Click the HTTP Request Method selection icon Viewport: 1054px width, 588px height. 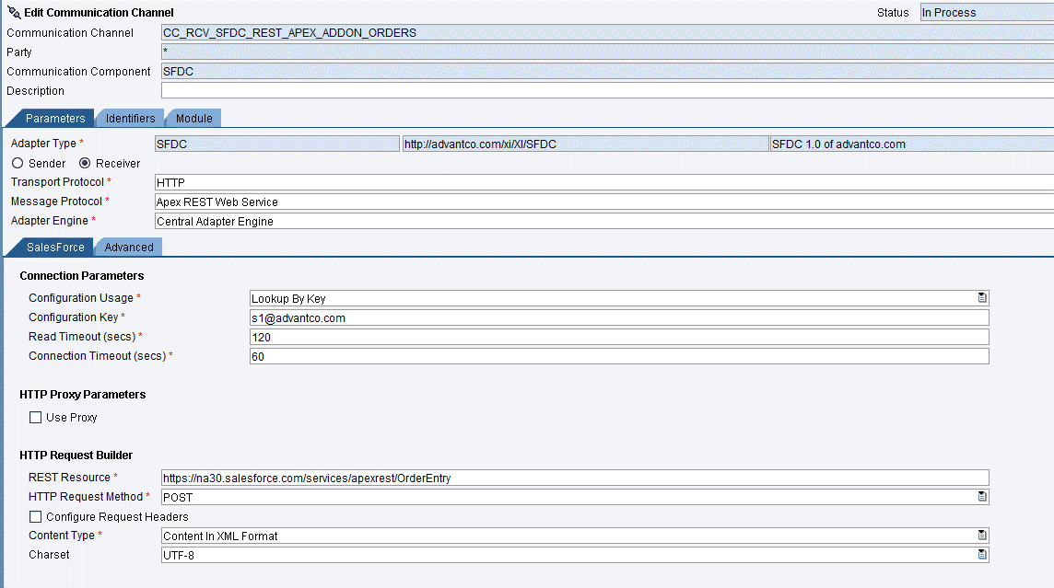point(982,496)
